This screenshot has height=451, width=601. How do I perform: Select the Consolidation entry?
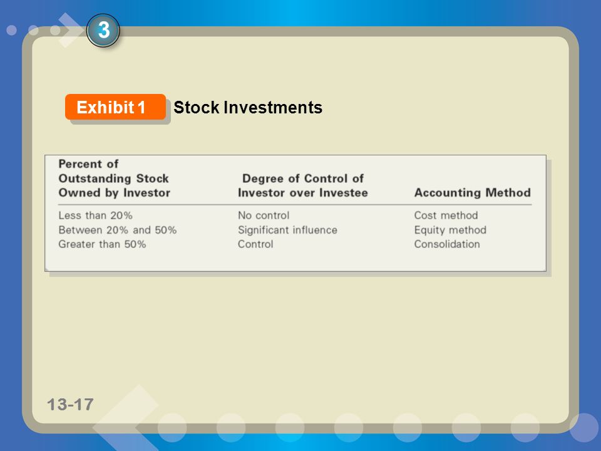click(447, 244)
